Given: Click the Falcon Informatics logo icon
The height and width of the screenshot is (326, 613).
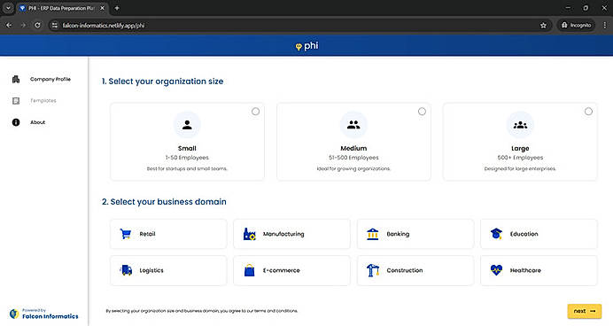Looking at the screenshot, I should click(14, 314).
